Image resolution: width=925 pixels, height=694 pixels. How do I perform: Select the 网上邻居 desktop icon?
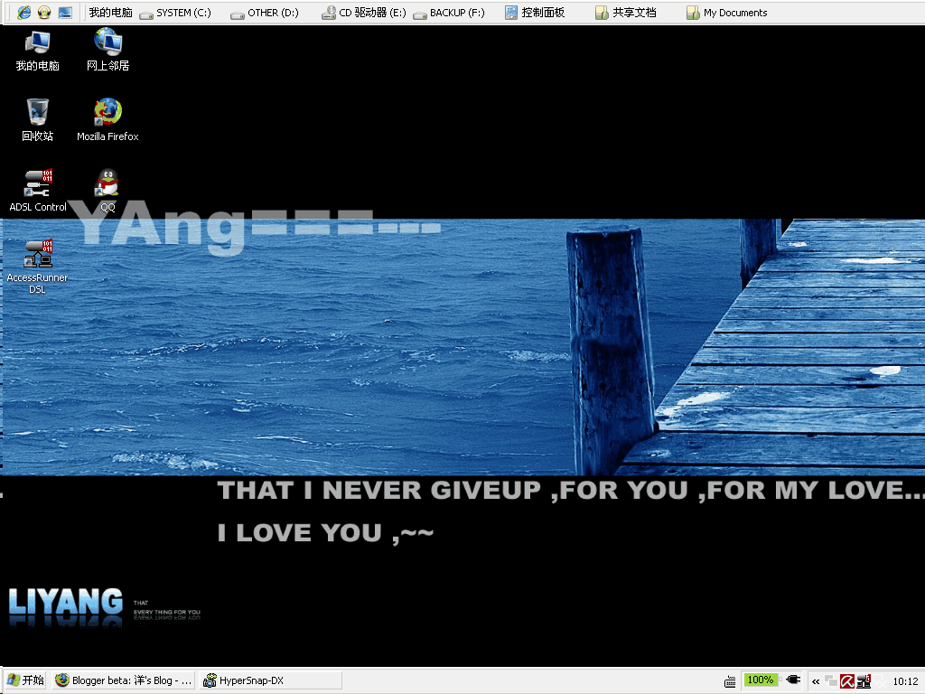tap(108, 52)
